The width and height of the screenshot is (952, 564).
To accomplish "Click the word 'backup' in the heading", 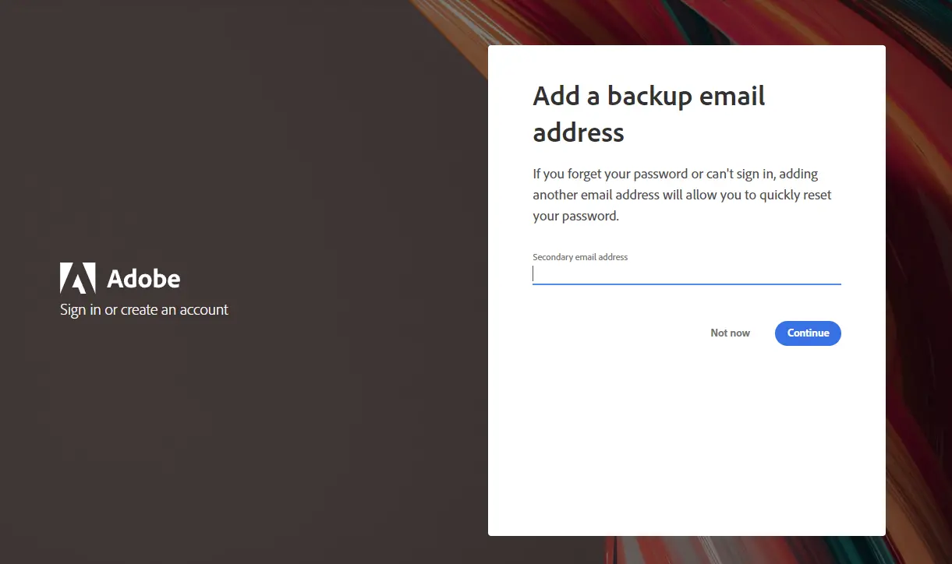I will pyautogui.click(x=649, y=96).
